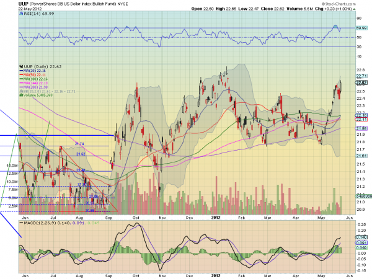
Task: Click the black dash icon before MACD(12,26,9)
Action: click(x=21, y=223)
